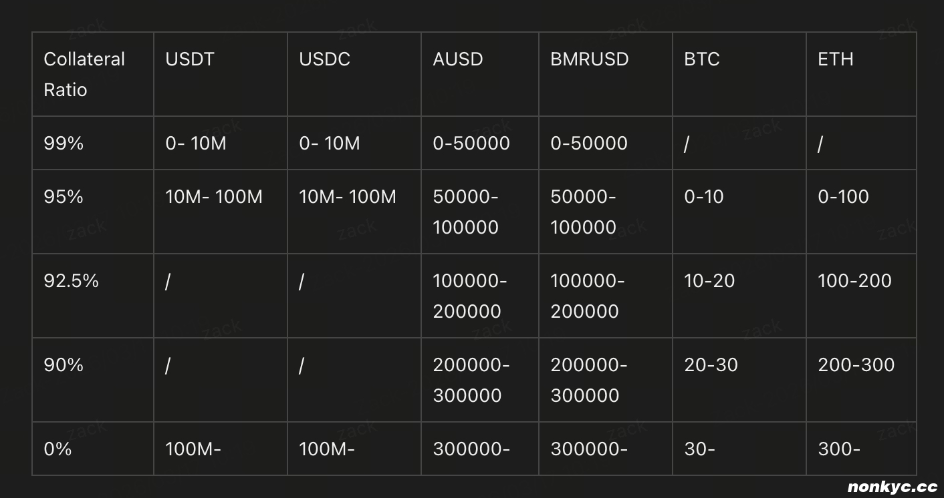
Task: Select the ETH 200-300 range cell
Action: click(x=856, y=365)
